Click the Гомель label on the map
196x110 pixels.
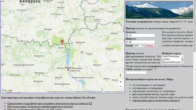click(x=76, y=19)
